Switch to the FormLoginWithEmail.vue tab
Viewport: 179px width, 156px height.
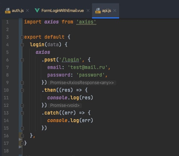[62, 10]
